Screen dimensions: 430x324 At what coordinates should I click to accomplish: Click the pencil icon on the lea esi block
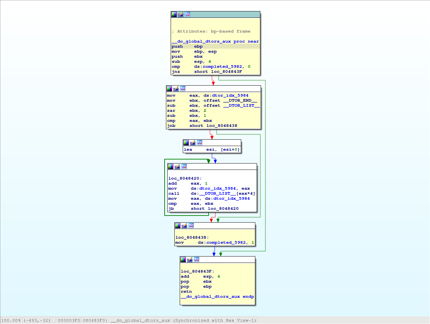click(193, 143)
